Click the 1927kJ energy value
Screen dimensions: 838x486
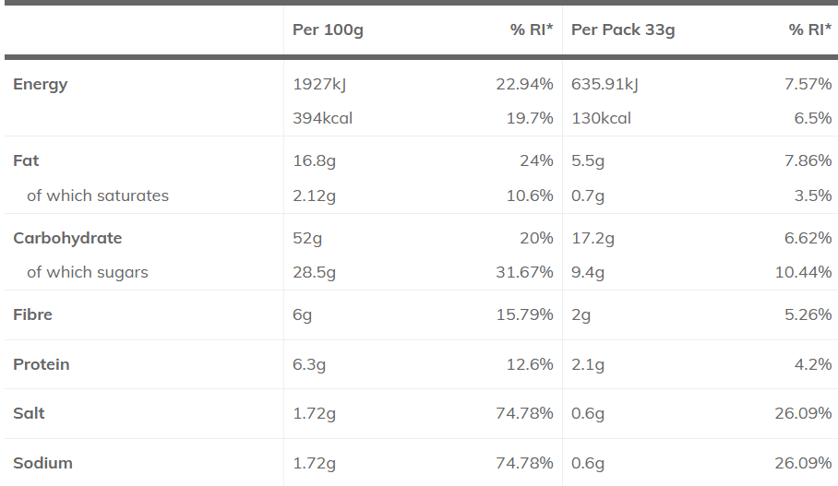[x=319, y=85]
